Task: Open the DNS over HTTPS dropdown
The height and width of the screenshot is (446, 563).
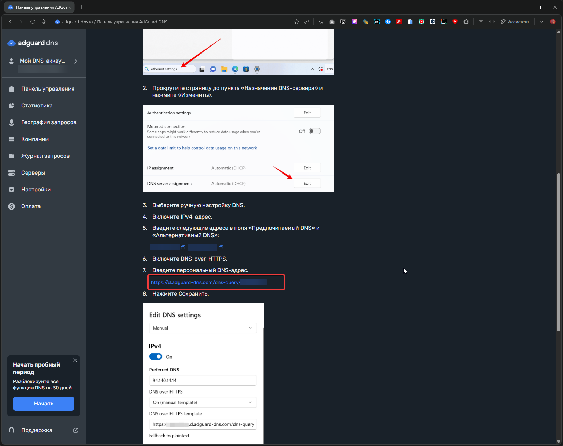Action: click(x=202, y=402)
